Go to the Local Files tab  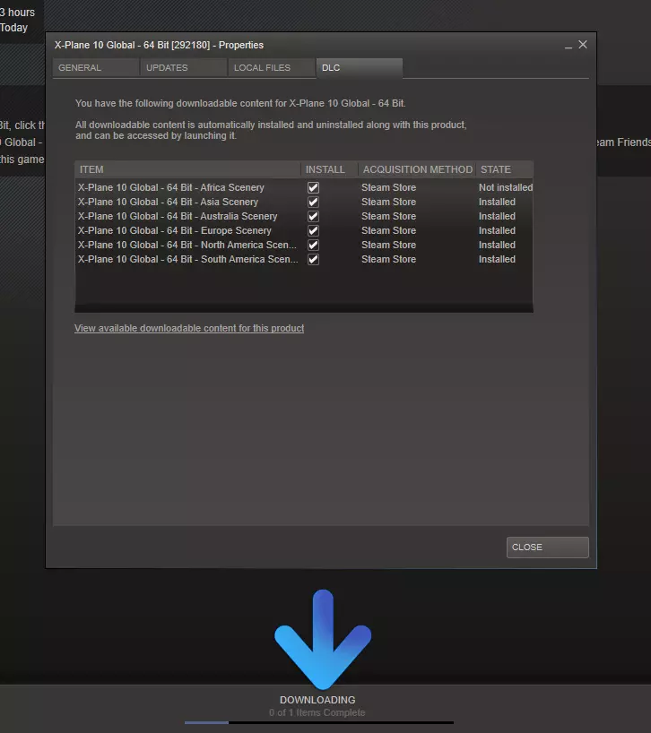(x=272, y=68)
